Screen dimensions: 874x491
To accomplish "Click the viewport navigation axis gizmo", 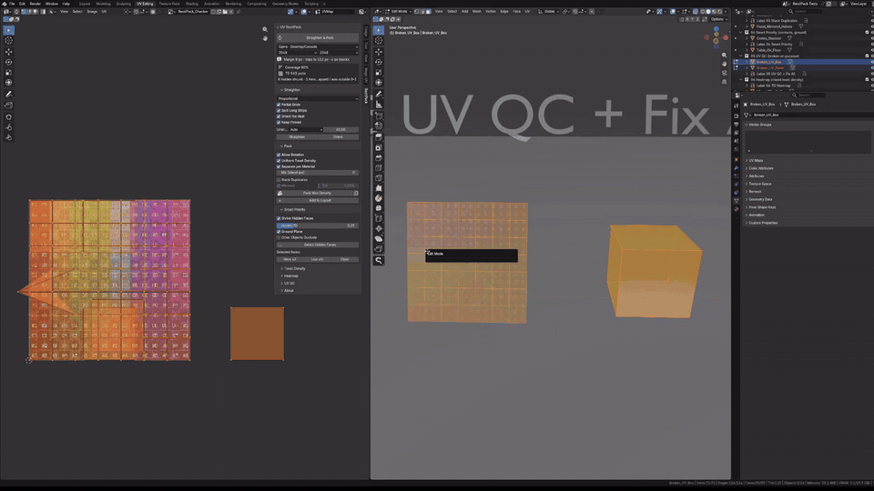I will click(716, 37).
